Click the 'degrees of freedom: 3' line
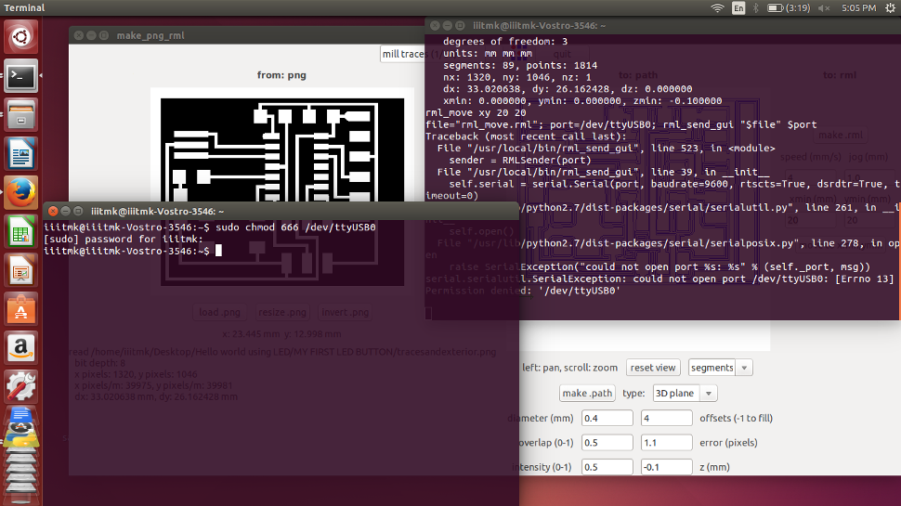The width and height of the screenshot is (901, 506). coord(505,42)
